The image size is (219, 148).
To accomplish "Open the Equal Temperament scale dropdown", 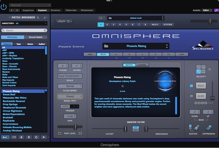I will click(70, 76).
